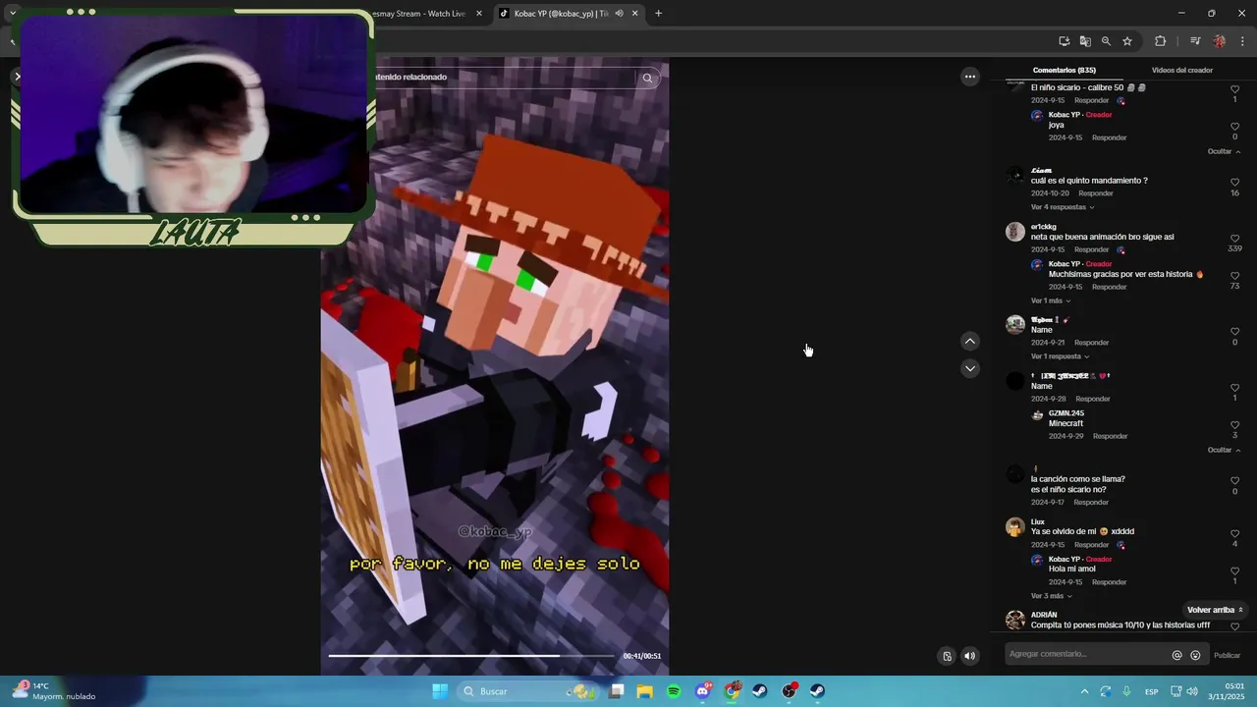Open OBS Studio from the taskbar
Screen dimensions: 1257x707
pyautogui.click(x=789, y=691)
